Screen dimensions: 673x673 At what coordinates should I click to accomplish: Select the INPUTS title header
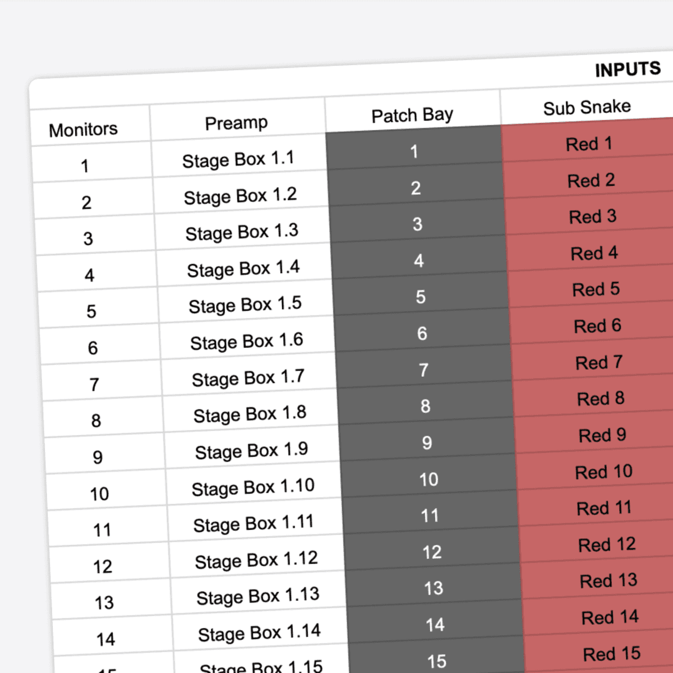click(x=628, y=69)
